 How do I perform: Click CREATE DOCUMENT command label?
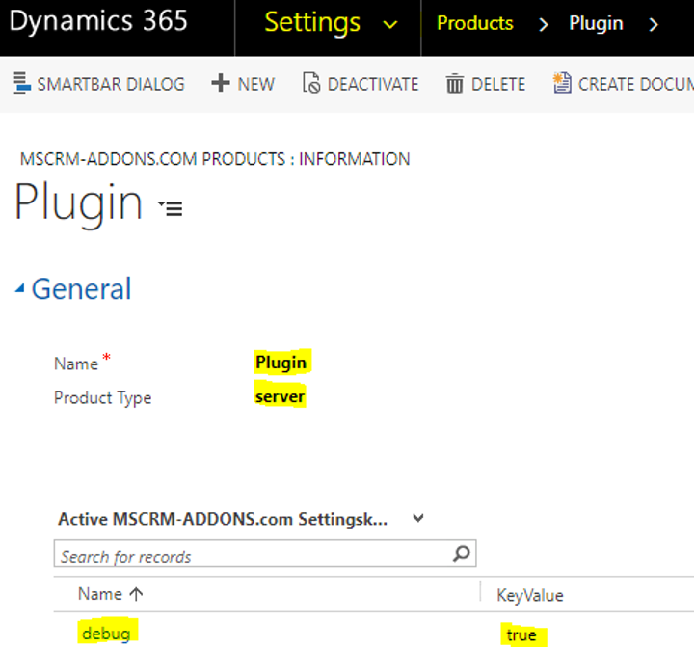[636, 84]
